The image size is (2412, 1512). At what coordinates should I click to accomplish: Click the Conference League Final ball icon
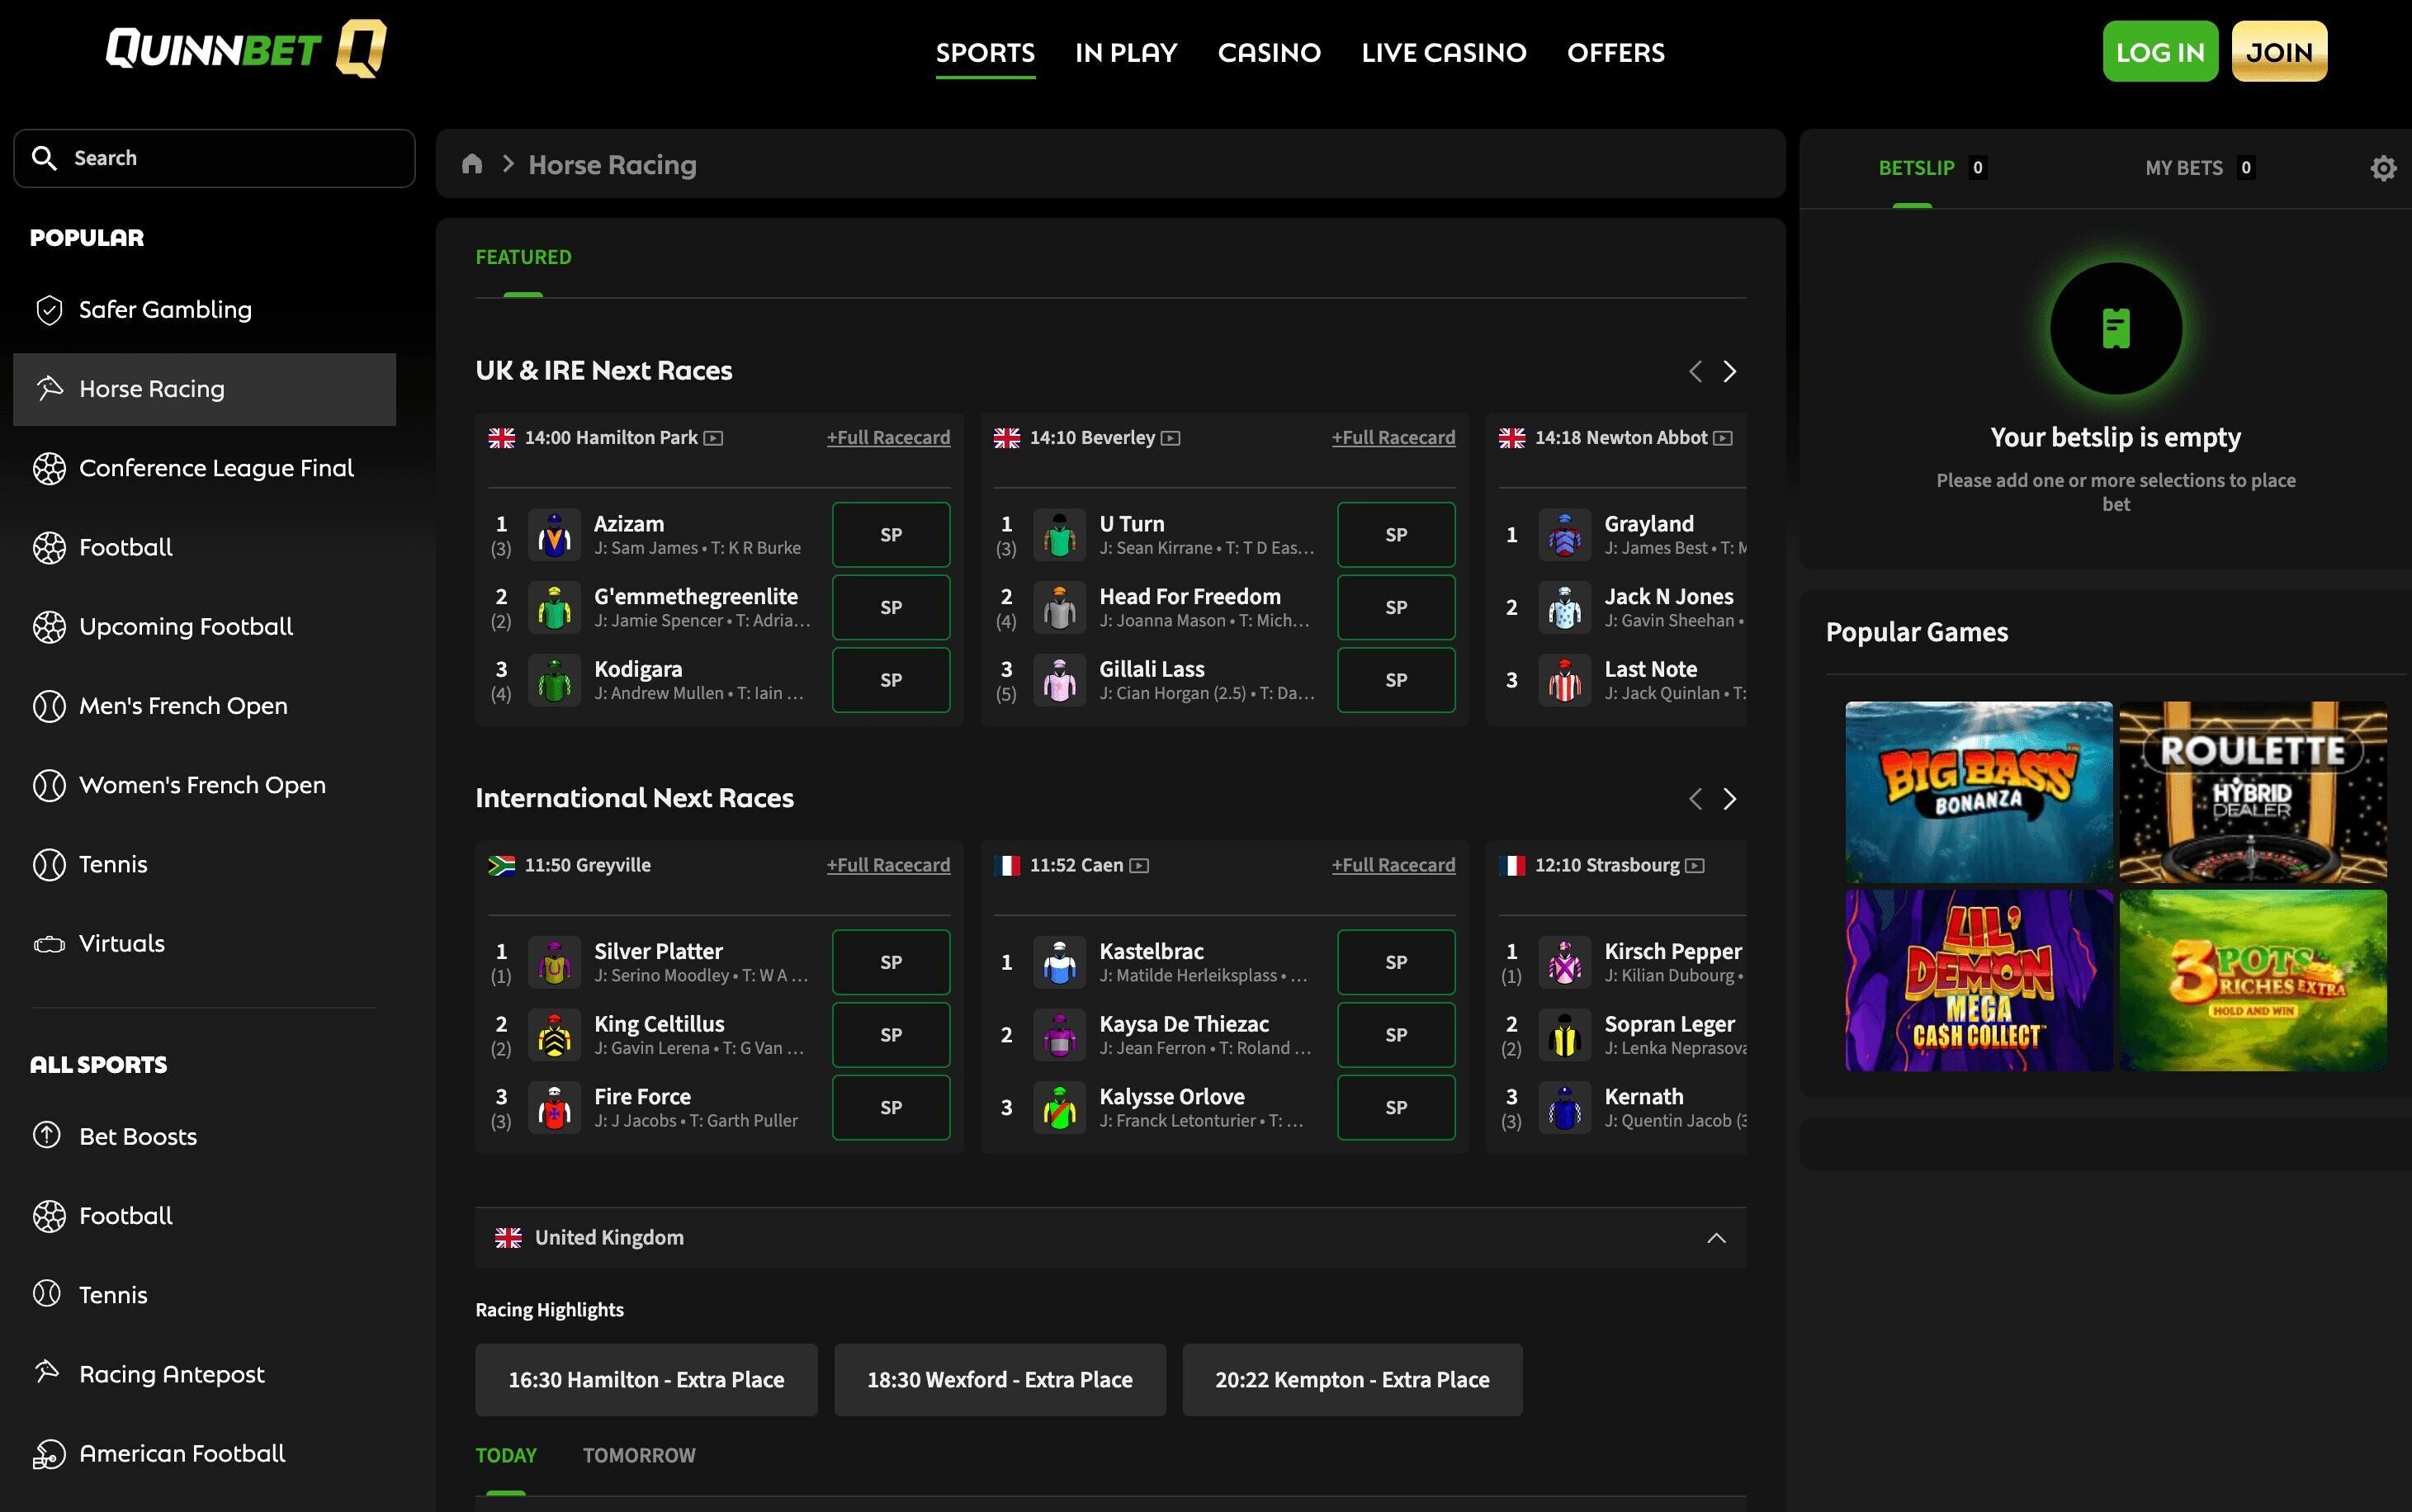pyautogui.click(x=49, y=468)
